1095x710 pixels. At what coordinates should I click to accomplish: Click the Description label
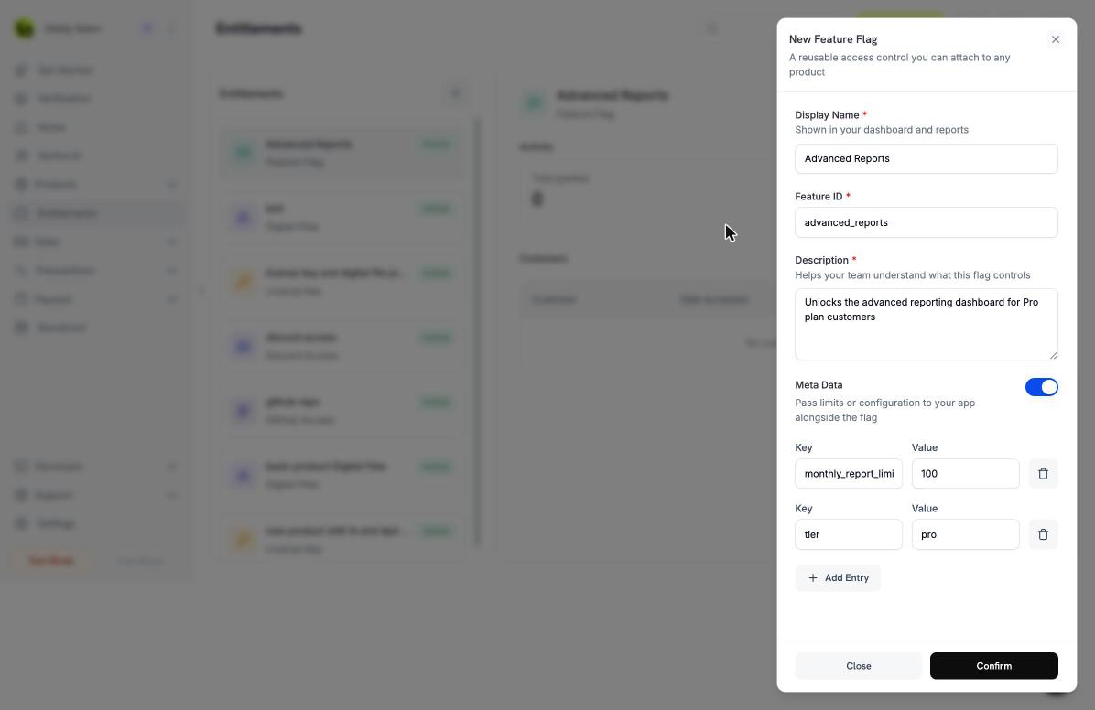coord(821,260)
